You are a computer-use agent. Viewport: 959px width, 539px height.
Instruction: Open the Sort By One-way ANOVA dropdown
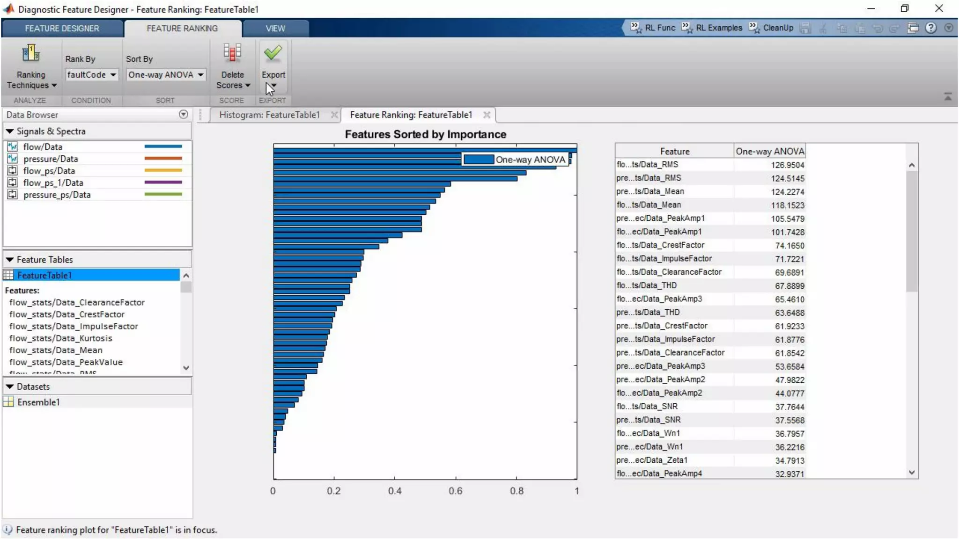pos(166,74)
